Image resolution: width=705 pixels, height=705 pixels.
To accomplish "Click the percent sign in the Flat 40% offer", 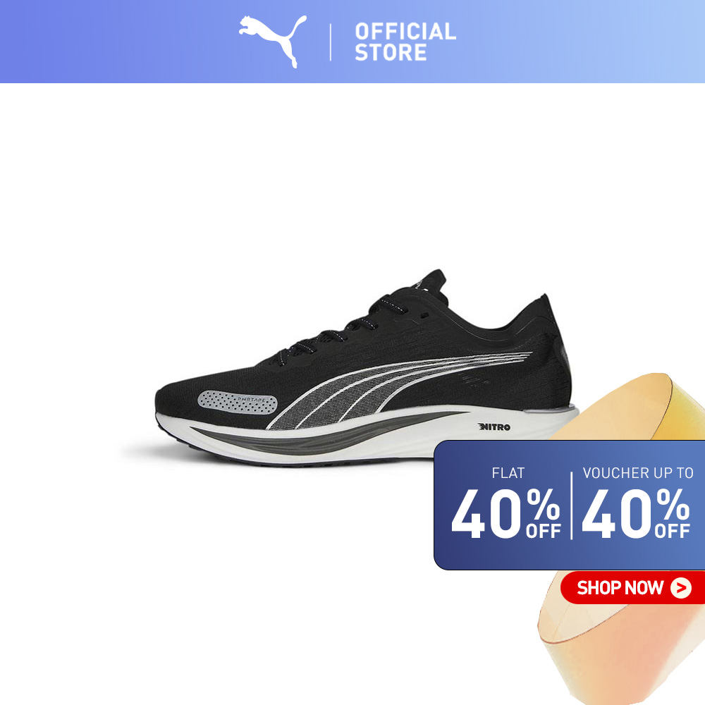I will click(x=543, y=504).
